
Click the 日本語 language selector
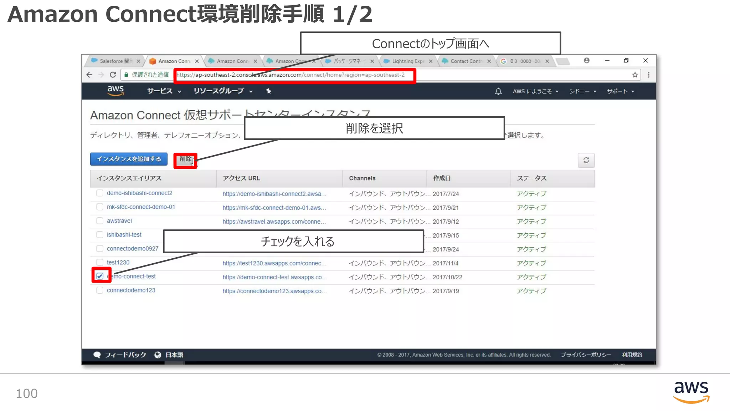point(174,355)
